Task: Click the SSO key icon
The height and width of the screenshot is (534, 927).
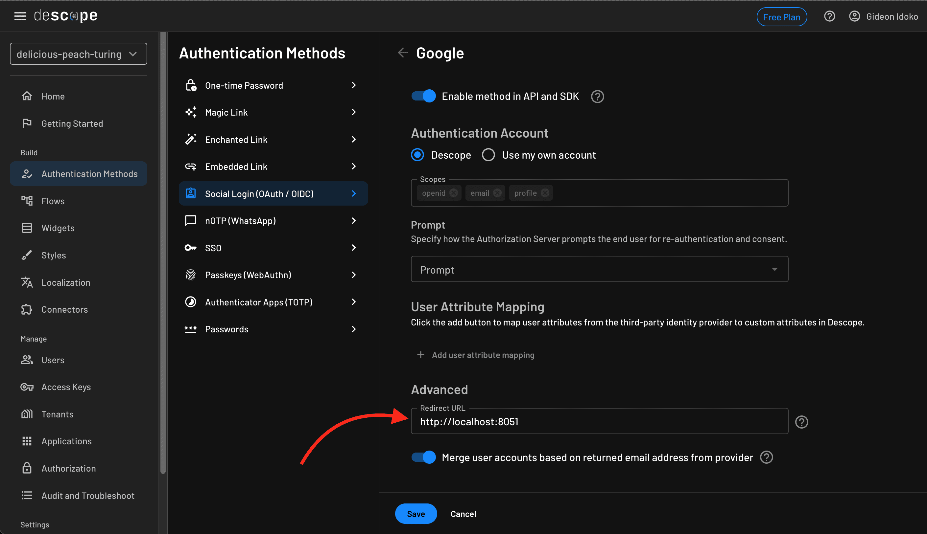Action: click(x=191, y=248)
